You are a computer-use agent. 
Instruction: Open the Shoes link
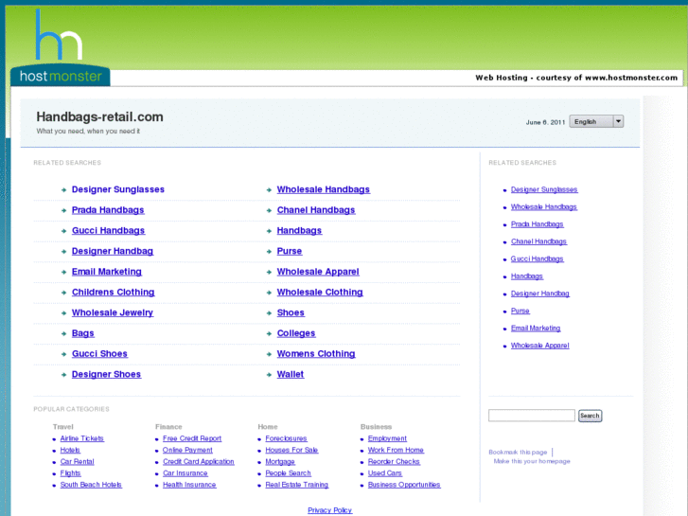(291, 313)
